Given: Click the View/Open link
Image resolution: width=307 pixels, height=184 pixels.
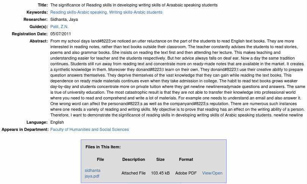Looking at the screenshot, I should [212, 173].
